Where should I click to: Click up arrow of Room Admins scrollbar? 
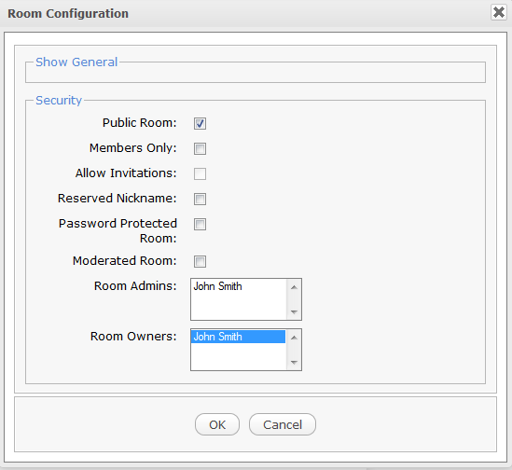click(x=294, y=287)
